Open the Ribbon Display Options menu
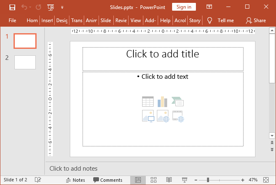 tap(209, 7)
